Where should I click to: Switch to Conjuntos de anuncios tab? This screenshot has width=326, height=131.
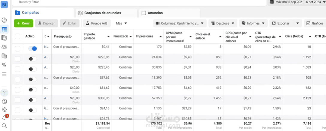[x=103, y=13]
